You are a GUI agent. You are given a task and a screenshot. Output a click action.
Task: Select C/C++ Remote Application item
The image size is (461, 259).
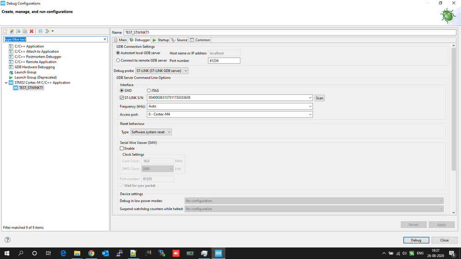(35, 62)
